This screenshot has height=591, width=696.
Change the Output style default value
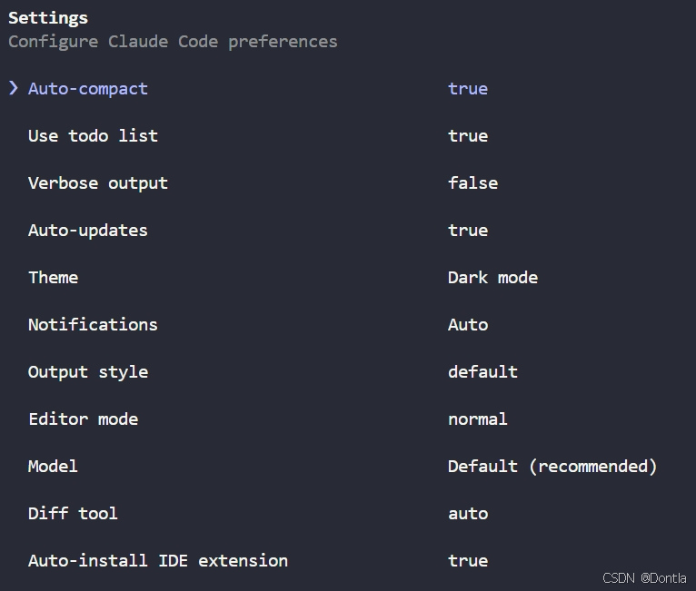tap(482, 371)
